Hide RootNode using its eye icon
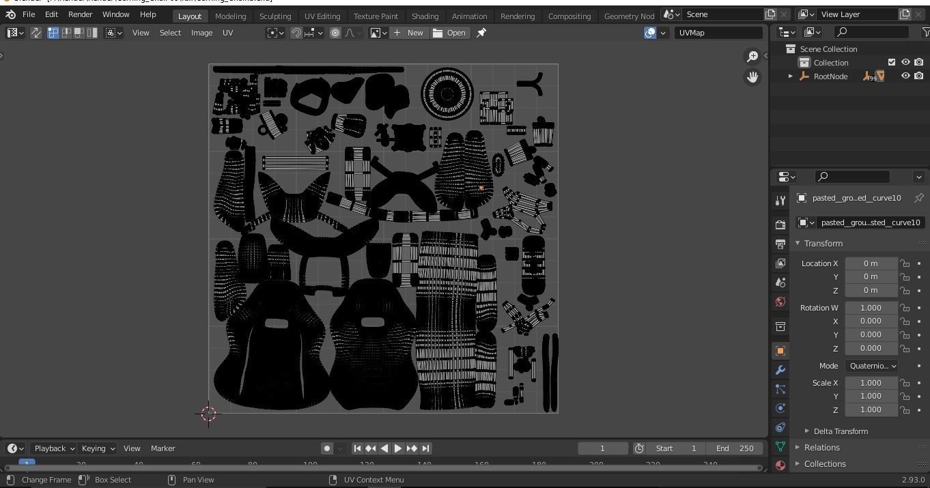930x488 pixels. click(x=905, y=76)
